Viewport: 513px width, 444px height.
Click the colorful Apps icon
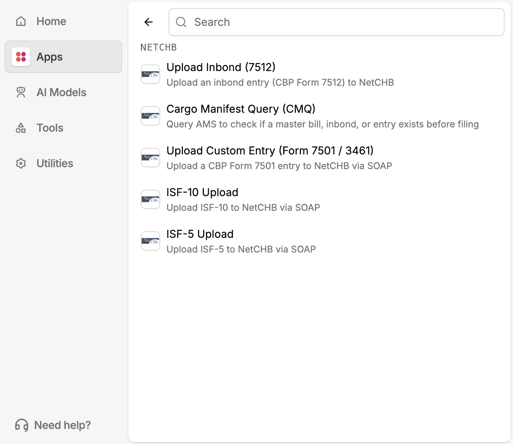21,57
